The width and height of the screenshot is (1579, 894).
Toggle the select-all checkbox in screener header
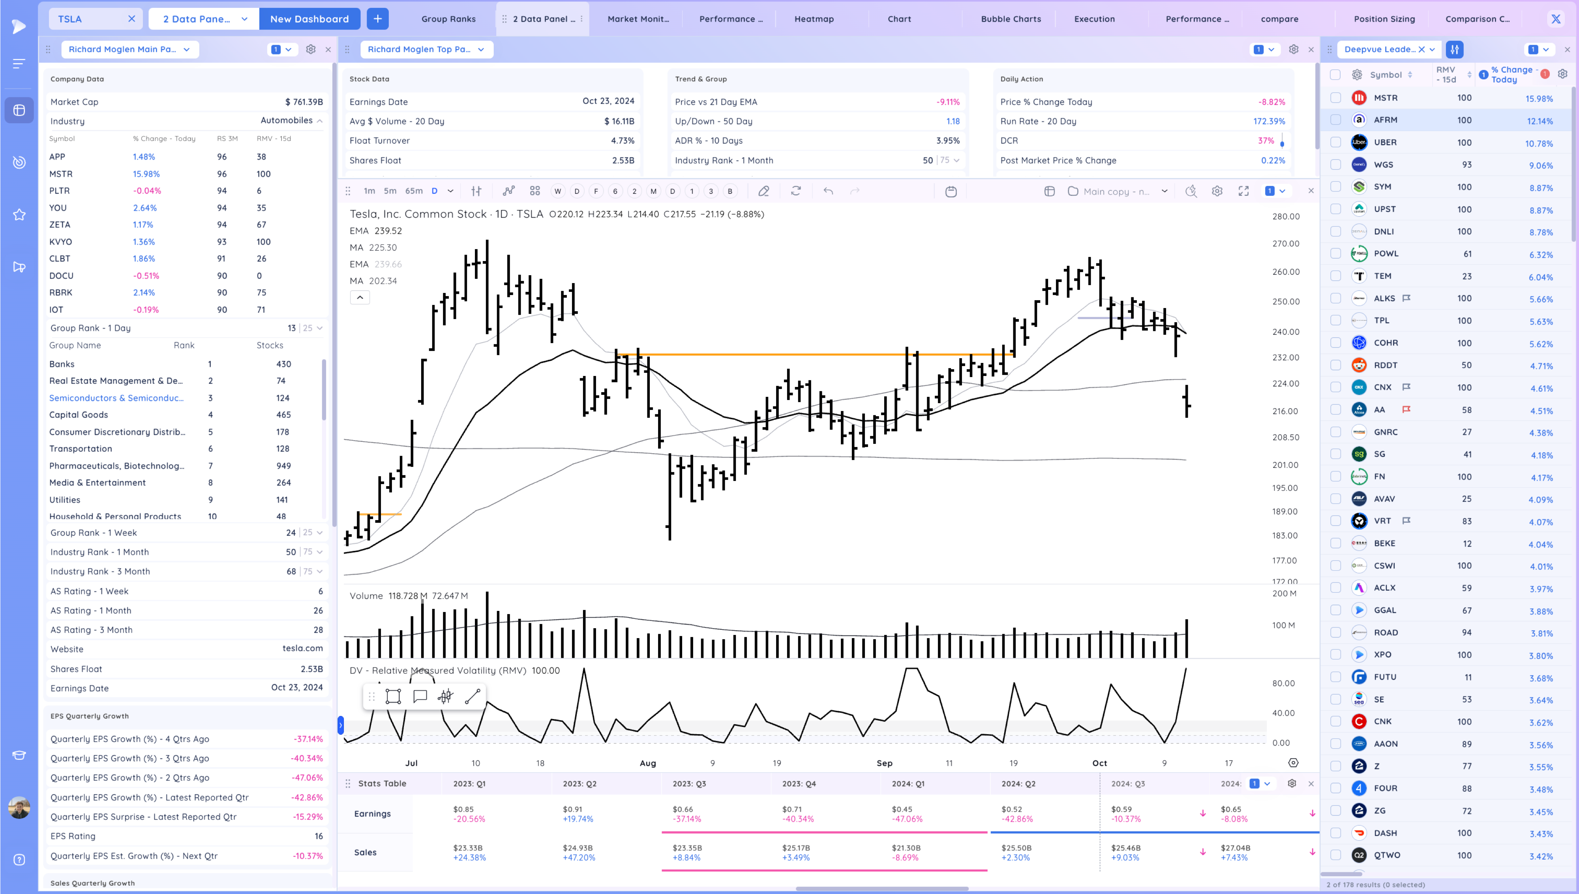1335,75
